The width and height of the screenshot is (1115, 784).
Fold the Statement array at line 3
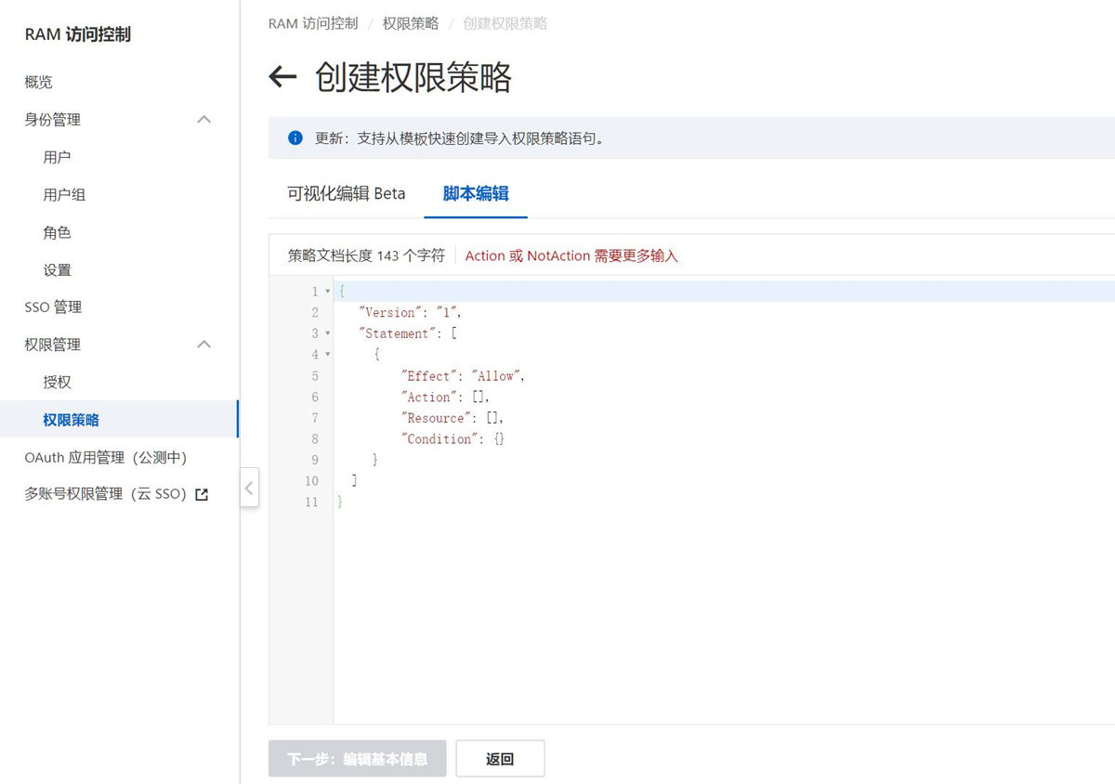pos(327,333)
